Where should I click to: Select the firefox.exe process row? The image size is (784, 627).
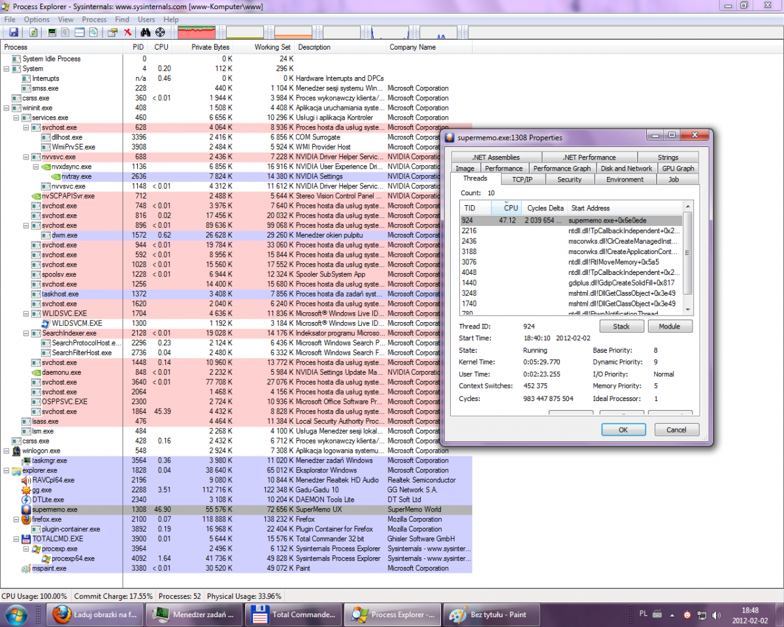[236, 519]
